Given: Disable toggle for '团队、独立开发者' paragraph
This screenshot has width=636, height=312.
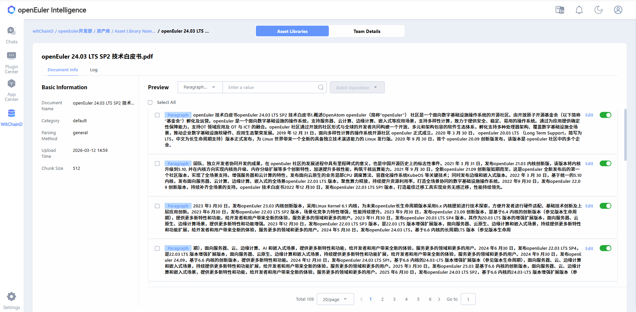Looking at the screenshot, I should click(605, 163).
